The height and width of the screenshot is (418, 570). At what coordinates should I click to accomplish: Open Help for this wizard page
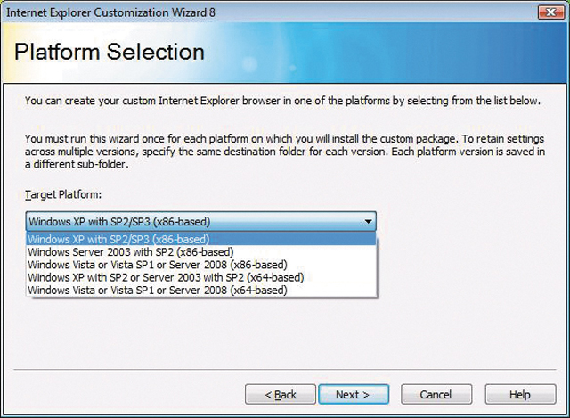520,394
